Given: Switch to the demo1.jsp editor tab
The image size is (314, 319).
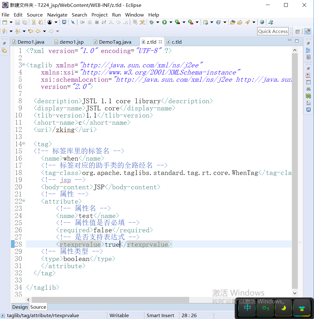Looking at the screenshot, I should click(69, 42).
